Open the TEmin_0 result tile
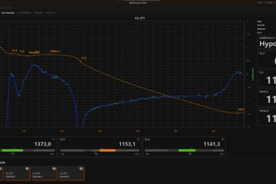The image size is (276, 184). [x=267, y=97]
